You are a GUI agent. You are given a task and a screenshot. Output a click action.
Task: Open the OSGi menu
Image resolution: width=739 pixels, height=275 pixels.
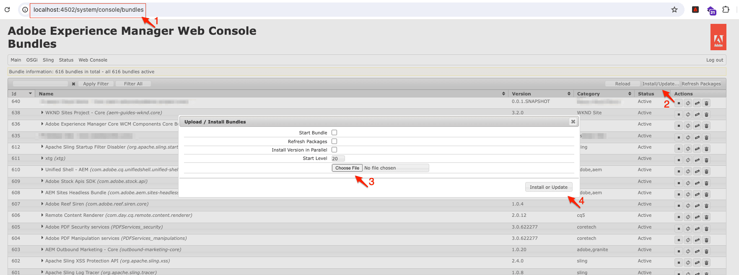click(x=32, y=60)
